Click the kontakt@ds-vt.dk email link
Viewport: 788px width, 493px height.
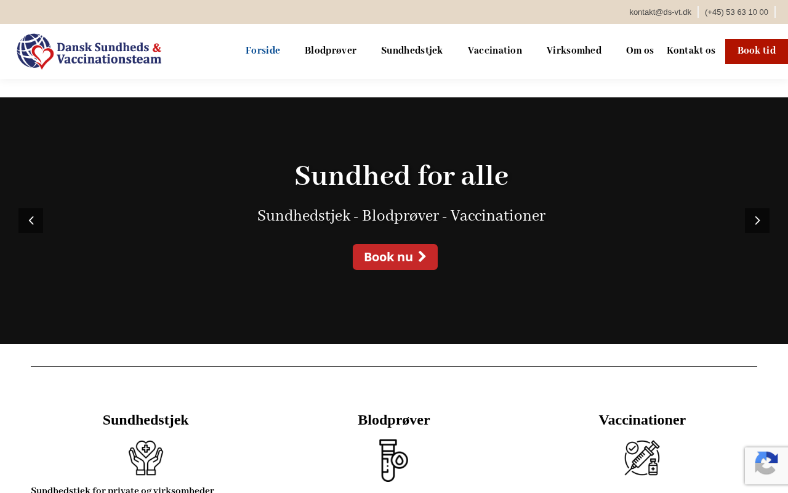pos(660,12)
